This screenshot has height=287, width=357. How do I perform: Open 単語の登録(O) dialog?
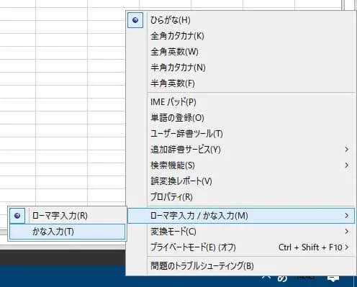[241, 118]
